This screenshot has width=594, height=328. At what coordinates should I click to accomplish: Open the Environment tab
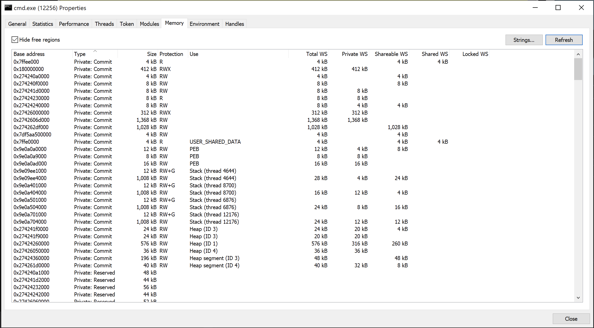(204, 24)
